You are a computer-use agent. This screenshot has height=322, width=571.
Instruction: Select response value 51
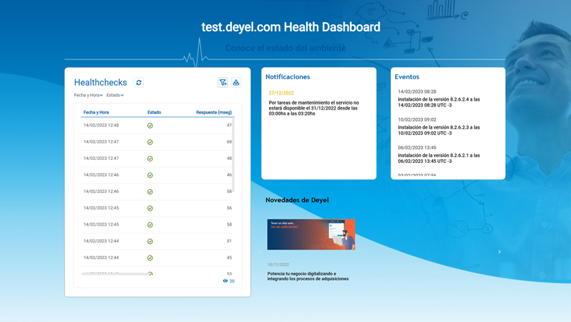[x=229, y=241]
